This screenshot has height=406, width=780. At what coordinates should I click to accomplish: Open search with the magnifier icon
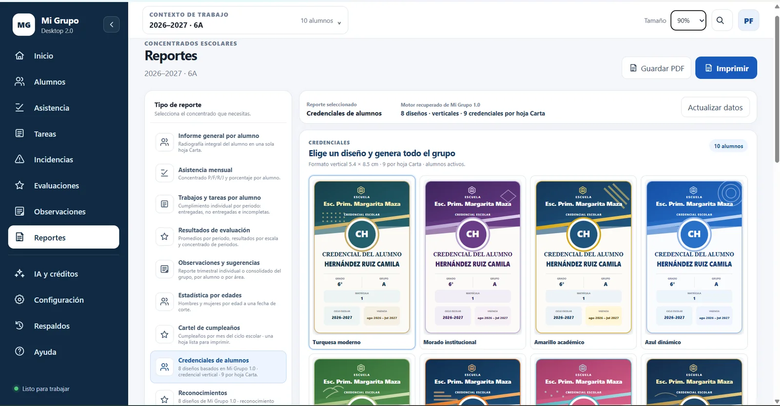pos(720,20)
